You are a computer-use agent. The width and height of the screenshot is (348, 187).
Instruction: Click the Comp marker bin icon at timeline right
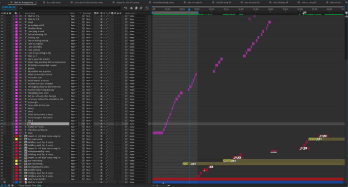(x=346, y=13)
